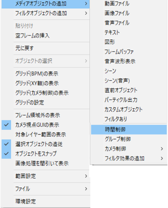This screenshot has height=208, width=168.
Task: Disable the オブジェクトをスナップ option
Action: point(6,154)
